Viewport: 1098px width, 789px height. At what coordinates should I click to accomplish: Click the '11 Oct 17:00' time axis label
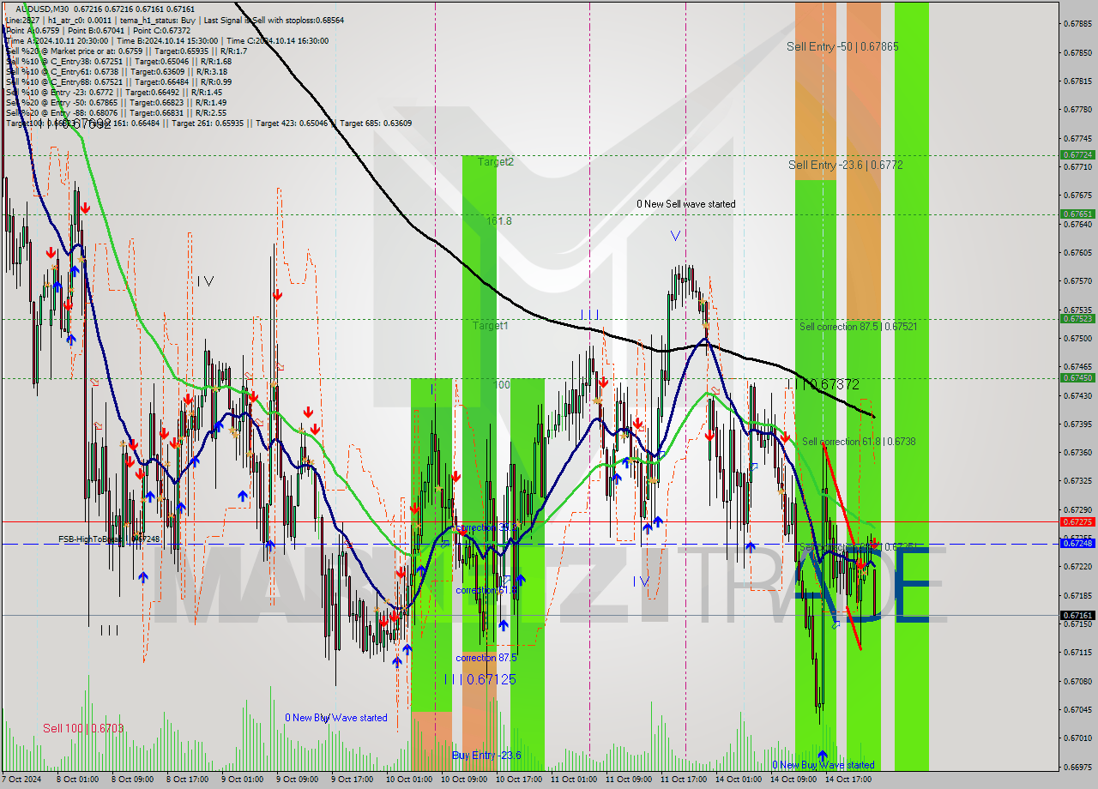point(683,780)
